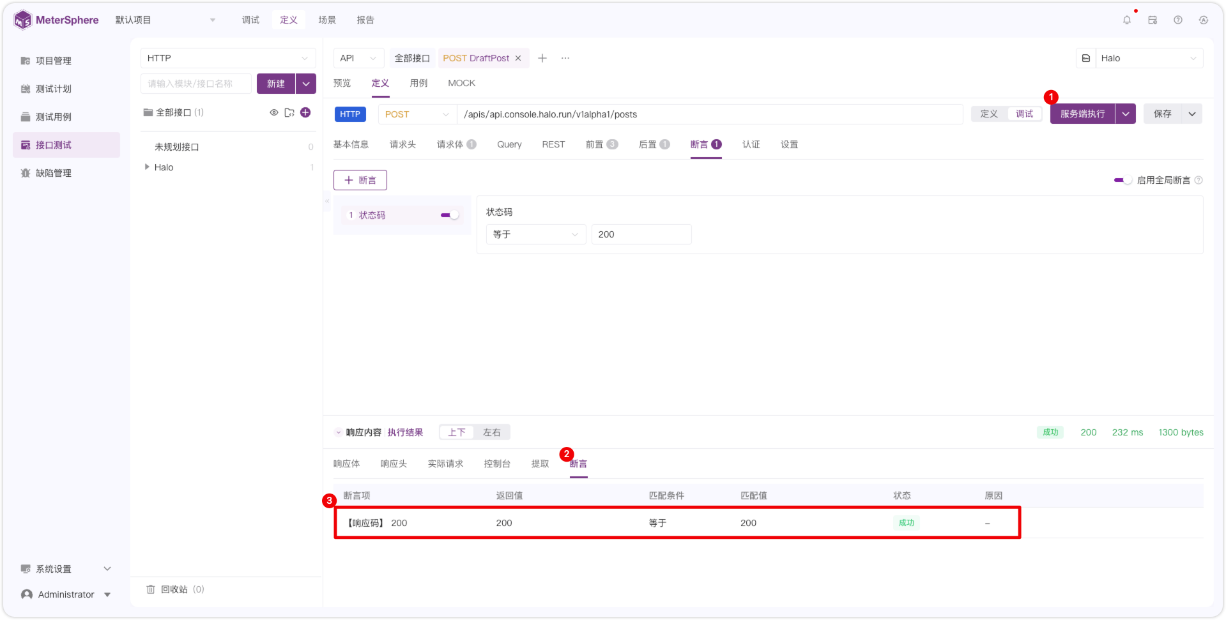Viewport: 1226px width, 620px height.
Task: Open the help question mark icon
Action: 1177,20
